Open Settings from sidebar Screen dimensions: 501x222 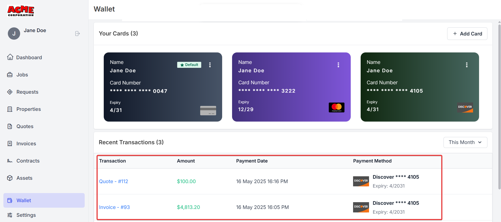pyautogui.click(x=26, y=215)
